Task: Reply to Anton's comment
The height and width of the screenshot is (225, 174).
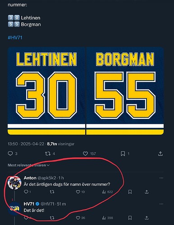Action: pos(27,192)
